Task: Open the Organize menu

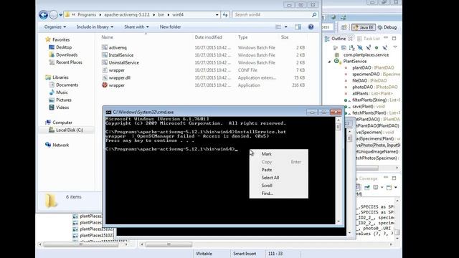Action: tap(55, 27)
